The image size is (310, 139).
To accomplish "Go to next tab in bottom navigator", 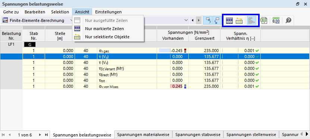I will [x=40, y=135].
